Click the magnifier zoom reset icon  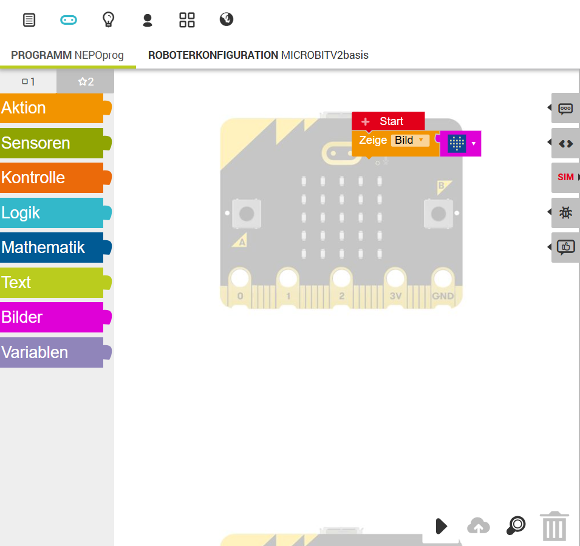coord(516,526)
